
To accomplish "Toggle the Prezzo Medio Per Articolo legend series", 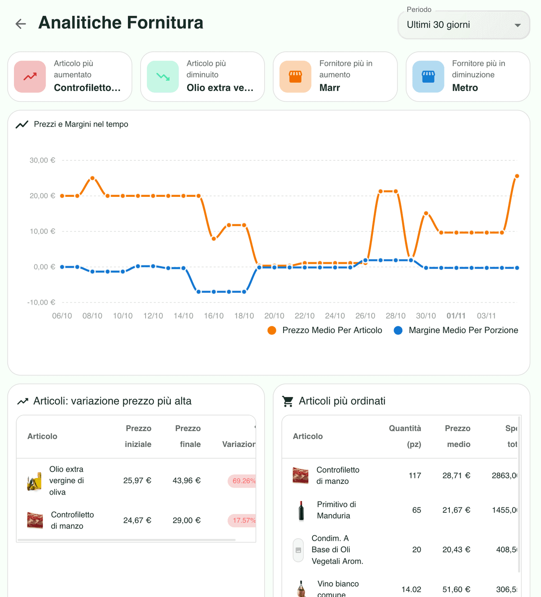I will [325, 330].
